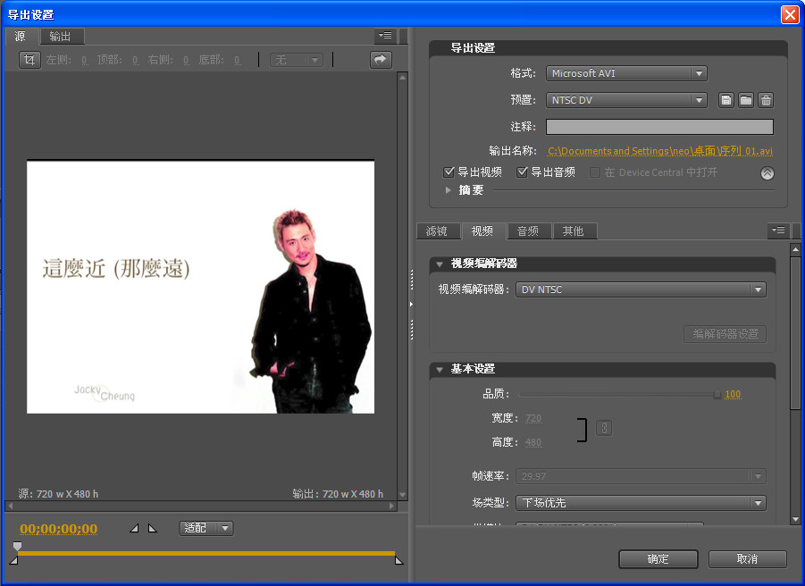
Task: Open the 滤镜 tab
Action: pos(437,231)
